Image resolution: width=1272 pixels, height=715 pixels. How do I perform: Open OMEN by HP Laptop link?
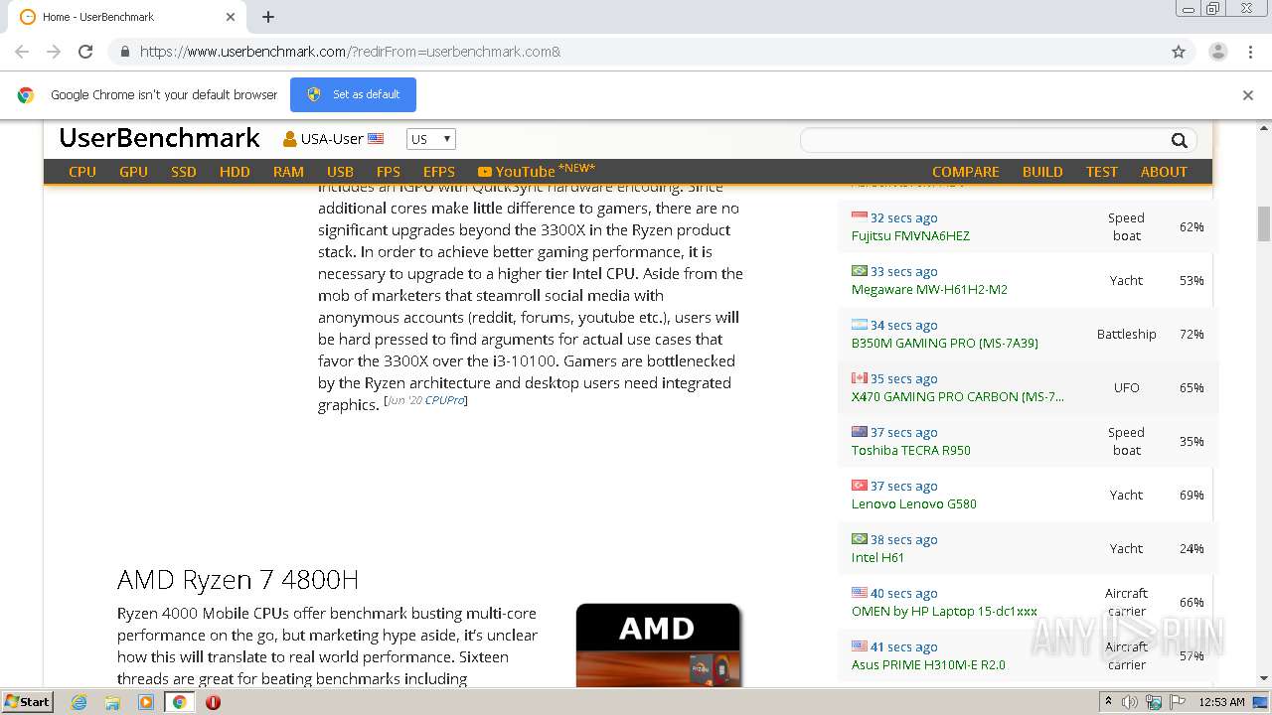click(944, 611)
